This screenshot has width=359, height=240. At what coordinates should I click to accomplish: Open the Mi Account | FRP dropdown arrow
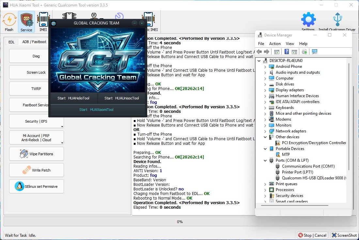[62, 143]
